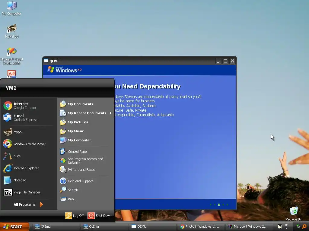Open My Music folder
The height and width of the screenshot is (231, 309).
pyautogui.click(x=86, y=131)
